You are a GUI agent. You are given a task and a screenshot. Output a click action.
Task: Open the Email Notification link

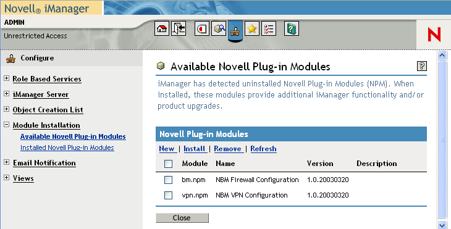(44, 163)
